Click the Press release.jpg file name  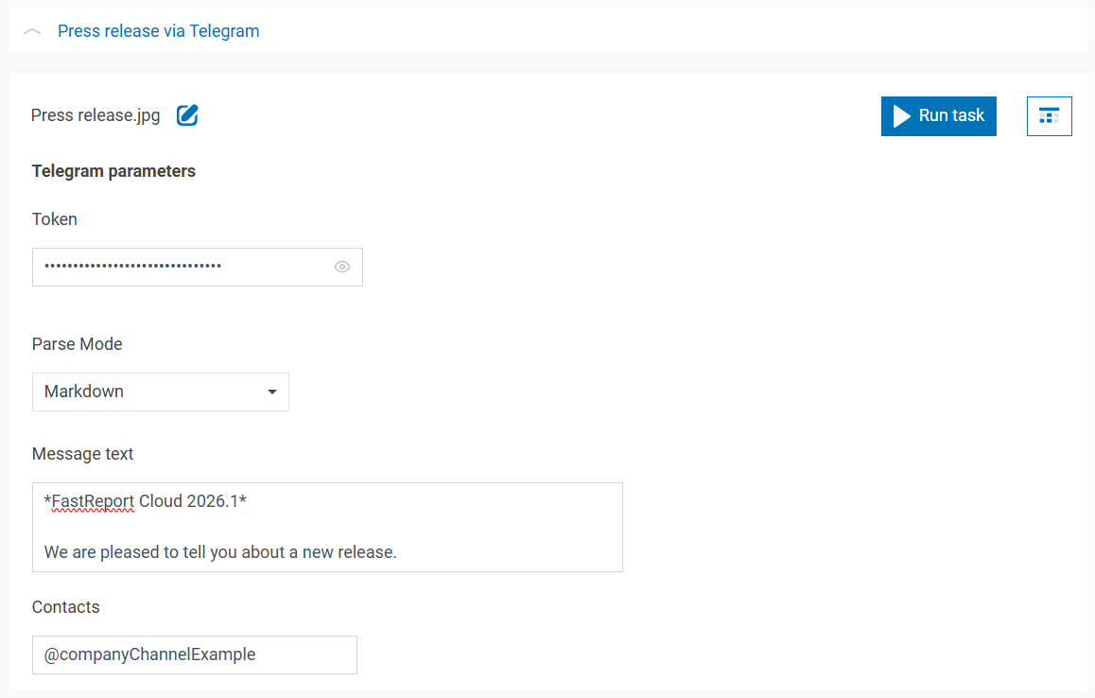[96, 115]
